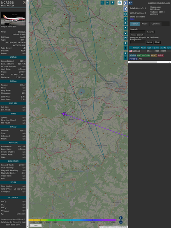Screen dimensions: 171x228
Task: Click the Clear Search button
Action: (x=137, y=35)
